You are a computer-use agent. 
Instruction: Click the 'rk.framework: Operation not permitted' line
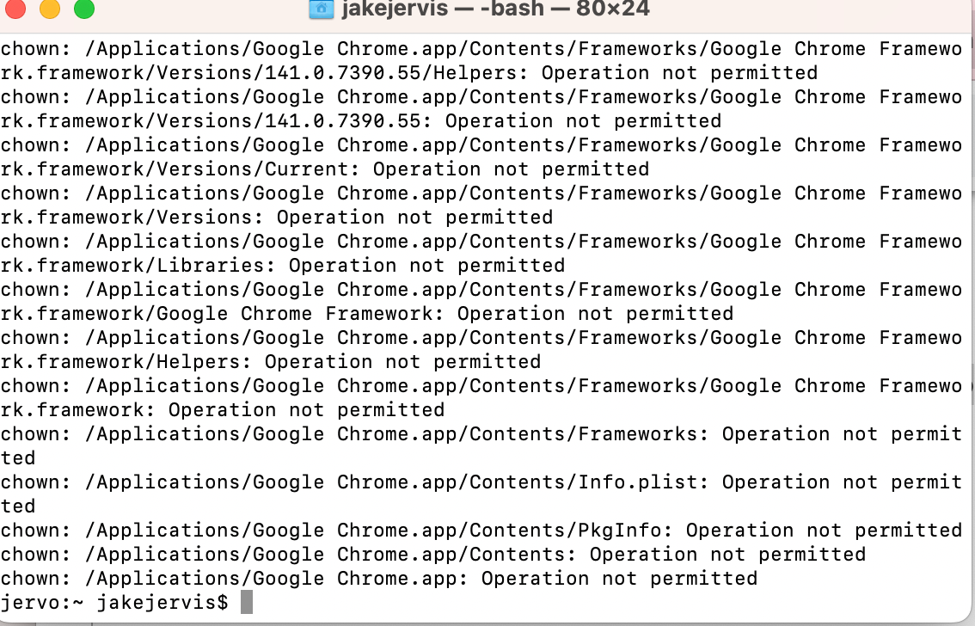tap(223, 410)
